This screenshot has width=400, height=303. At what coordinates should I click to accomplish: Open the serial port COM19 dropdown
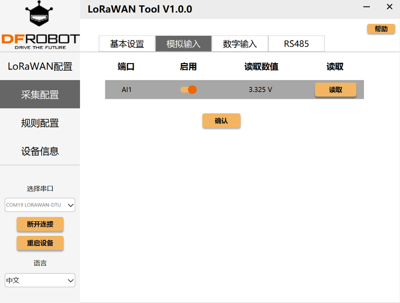coord(40,204)
